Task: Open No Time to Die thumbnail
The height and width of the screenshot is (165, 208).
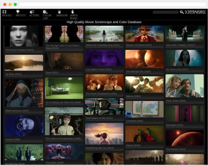Action: click(x=184, y=58)
